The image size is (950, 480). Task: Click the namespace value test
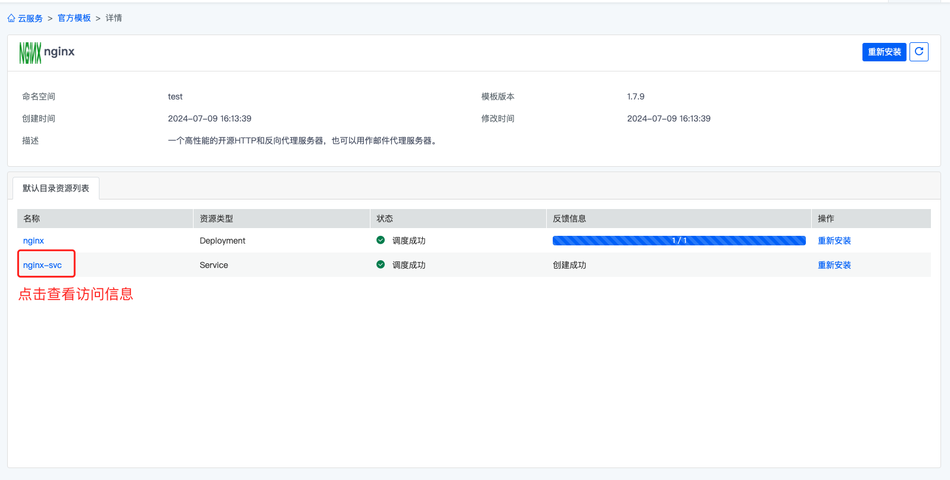click(x=175, y=96)
